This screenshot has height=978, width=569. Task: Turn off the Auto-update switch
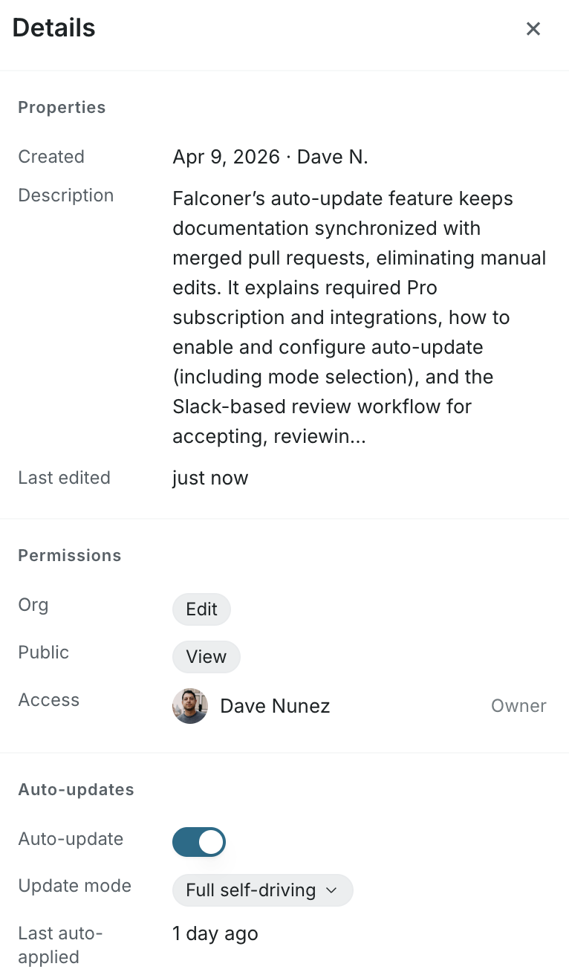[199, 842]
